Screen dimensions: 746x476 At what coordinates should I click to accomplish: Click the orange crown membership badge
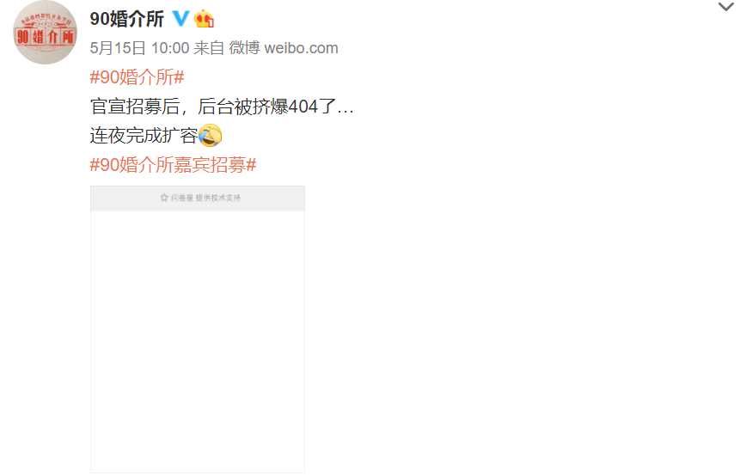(204, 19)
